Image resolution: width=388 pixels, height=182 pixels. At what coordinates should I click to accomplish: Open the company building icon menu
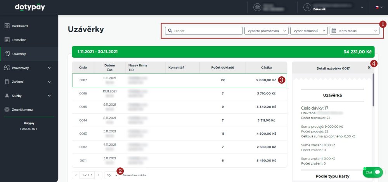click(257, 7)
